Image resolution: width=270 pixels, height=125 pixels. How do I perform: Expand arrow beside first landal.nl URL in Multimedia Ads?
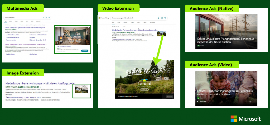pos(17,30)
